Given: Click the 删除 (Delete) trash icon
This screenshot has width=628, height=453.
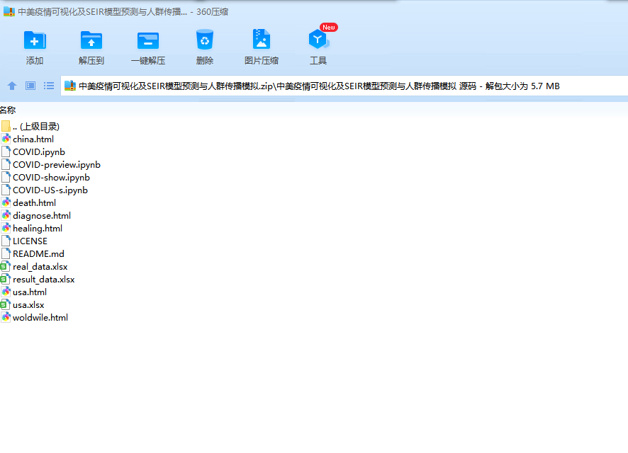Looking at the screenshot, I should pos(205,40).
